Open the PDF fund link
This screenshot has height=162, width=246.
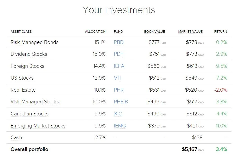(119, 54)
